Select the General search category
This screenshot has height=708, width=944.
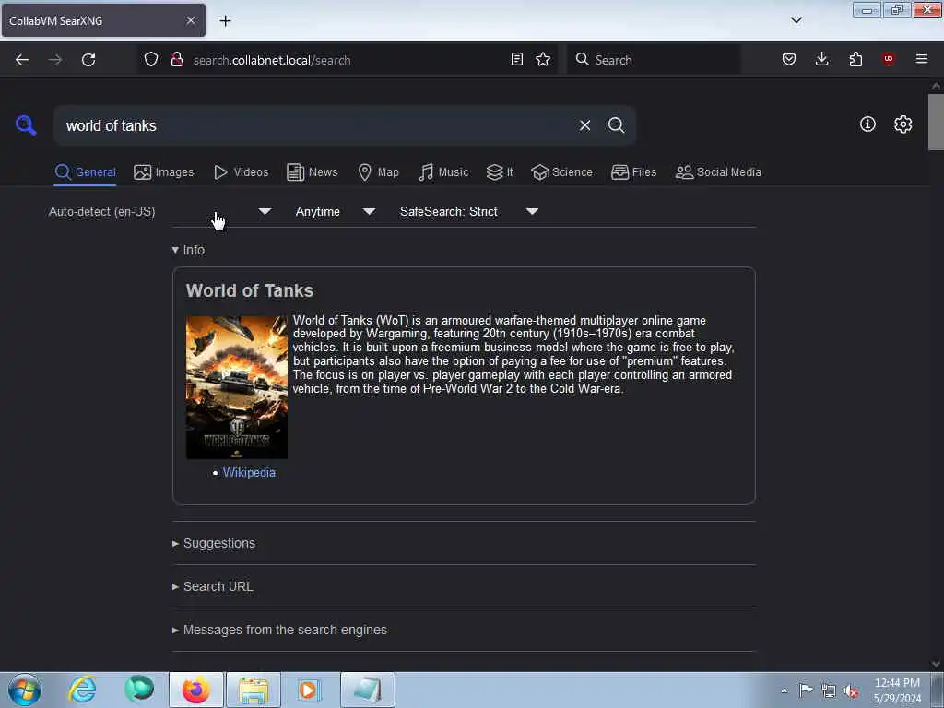[x=85, y=172]
